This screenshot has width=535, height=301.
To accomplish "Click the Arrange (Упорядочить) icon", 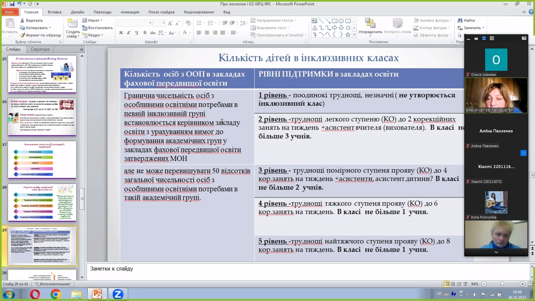I will pos(370,24).
